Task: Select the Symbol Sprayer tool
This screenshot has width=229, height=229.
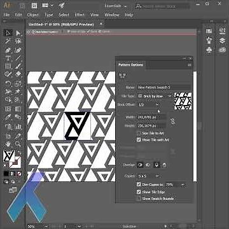Action: click(8, 127)
